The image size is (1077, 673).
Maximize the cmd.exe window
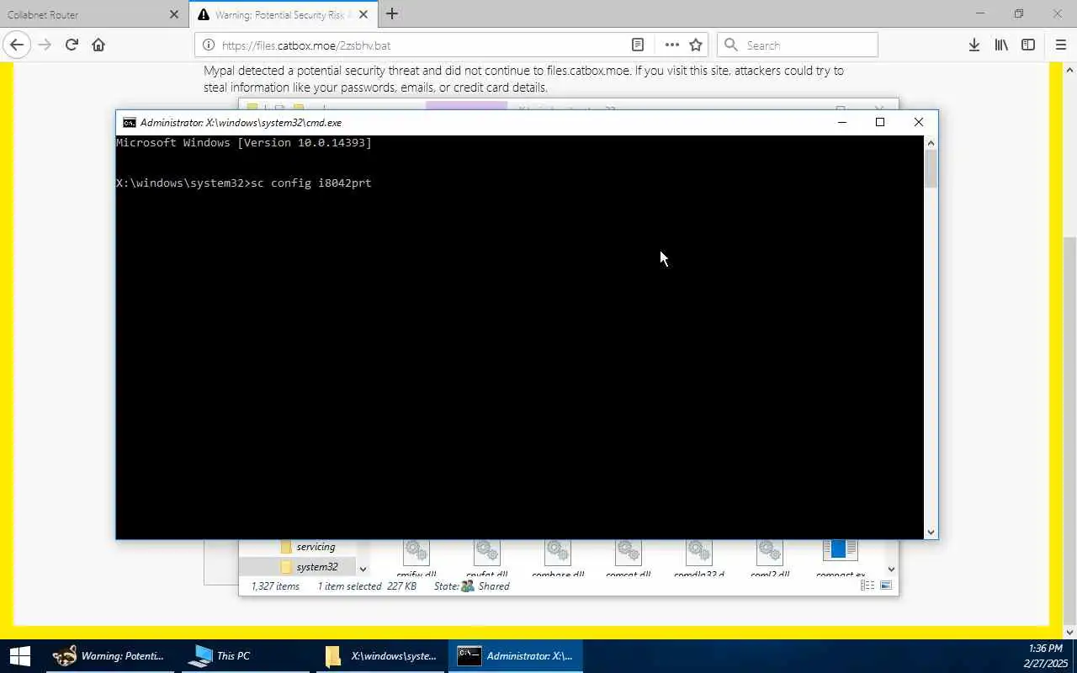click(x=880, y=122)
